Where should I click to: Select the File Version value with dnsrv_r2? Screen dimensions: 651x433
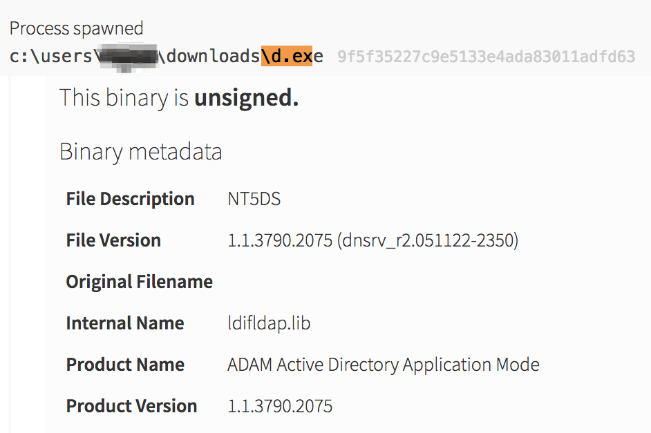coord(372,240)
